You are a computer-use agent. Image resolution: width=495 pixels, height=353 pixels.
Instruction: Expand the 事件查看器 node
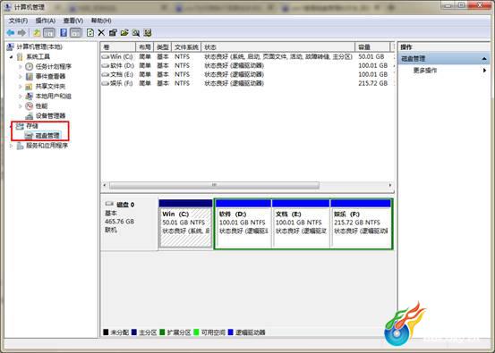(x=21, y=77)
